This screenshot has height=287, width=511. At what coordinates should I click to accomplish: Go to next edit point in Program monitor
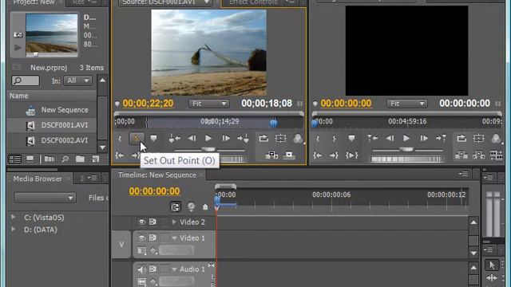(x=441, y=139)
